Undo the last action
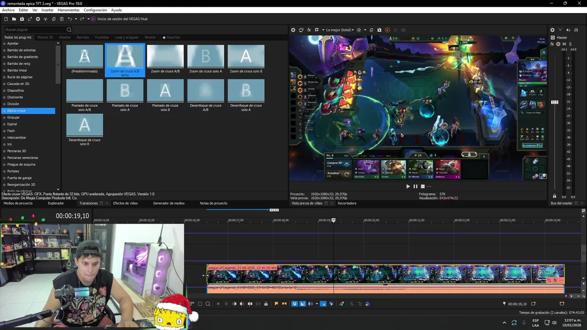Screen dimensions: 587x330 tap(70, 19)
